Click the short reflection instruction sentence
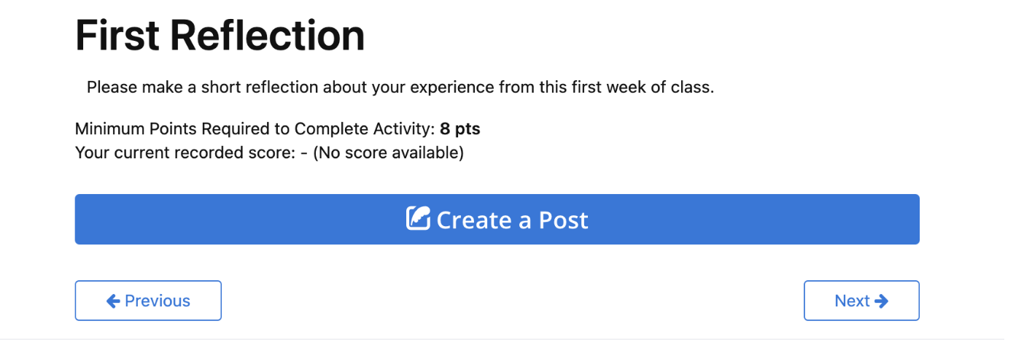The height and width of the screenshot is (340, 1024). click(400, 88)
